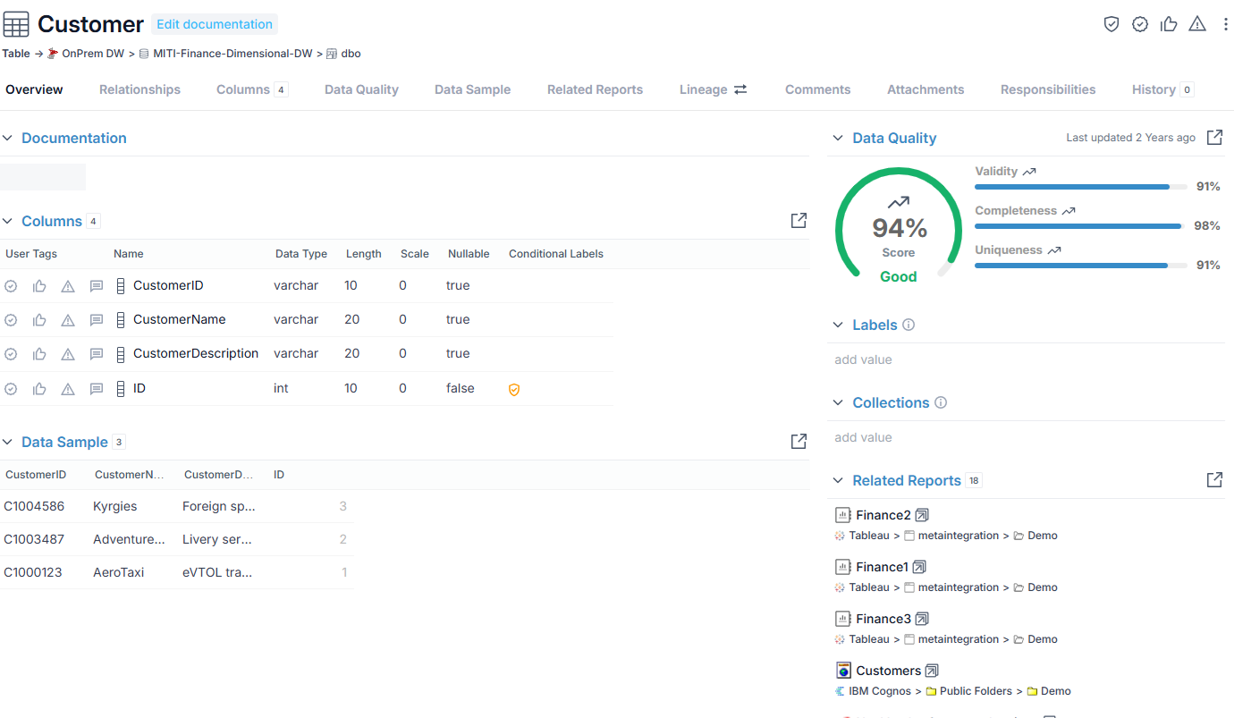The image size is (1234, 718).
Task: Toggle warning flag on CustomerDescription row
Action: (x=68, y=354)
